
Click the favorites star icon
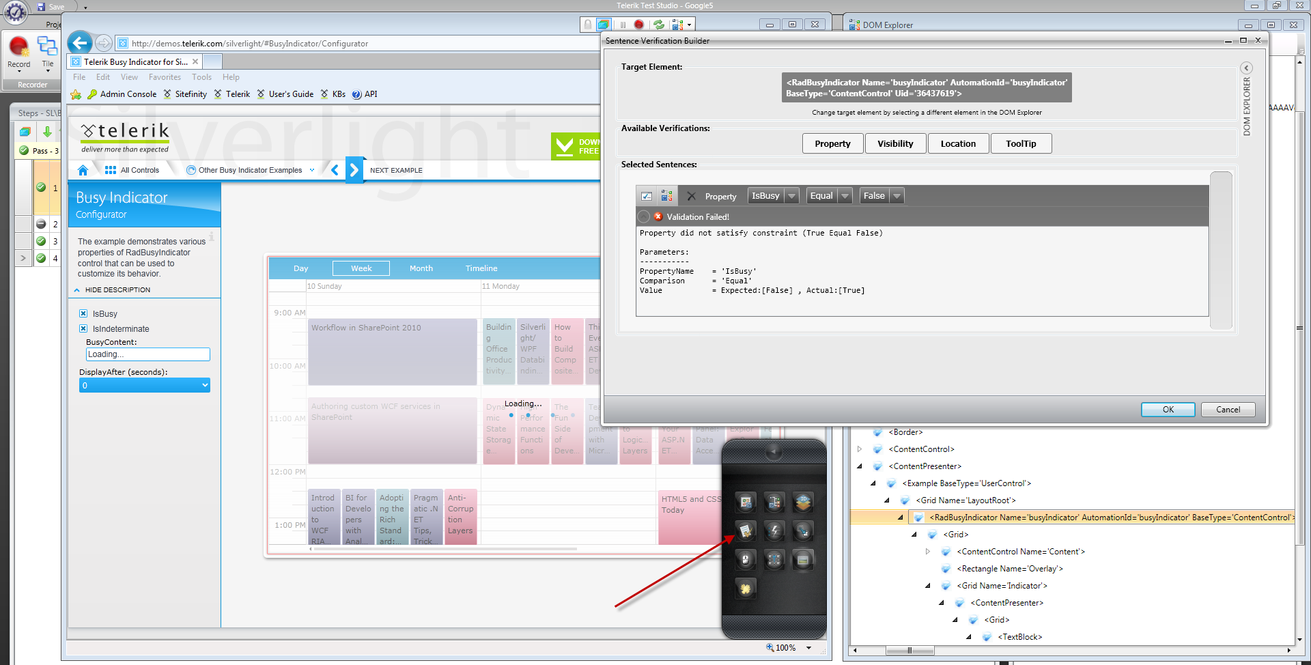click(76, 94)
